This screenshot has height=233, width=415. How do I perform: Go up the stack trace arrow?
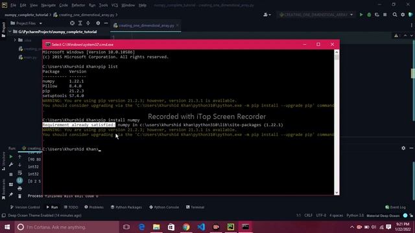tap(19, 157)
